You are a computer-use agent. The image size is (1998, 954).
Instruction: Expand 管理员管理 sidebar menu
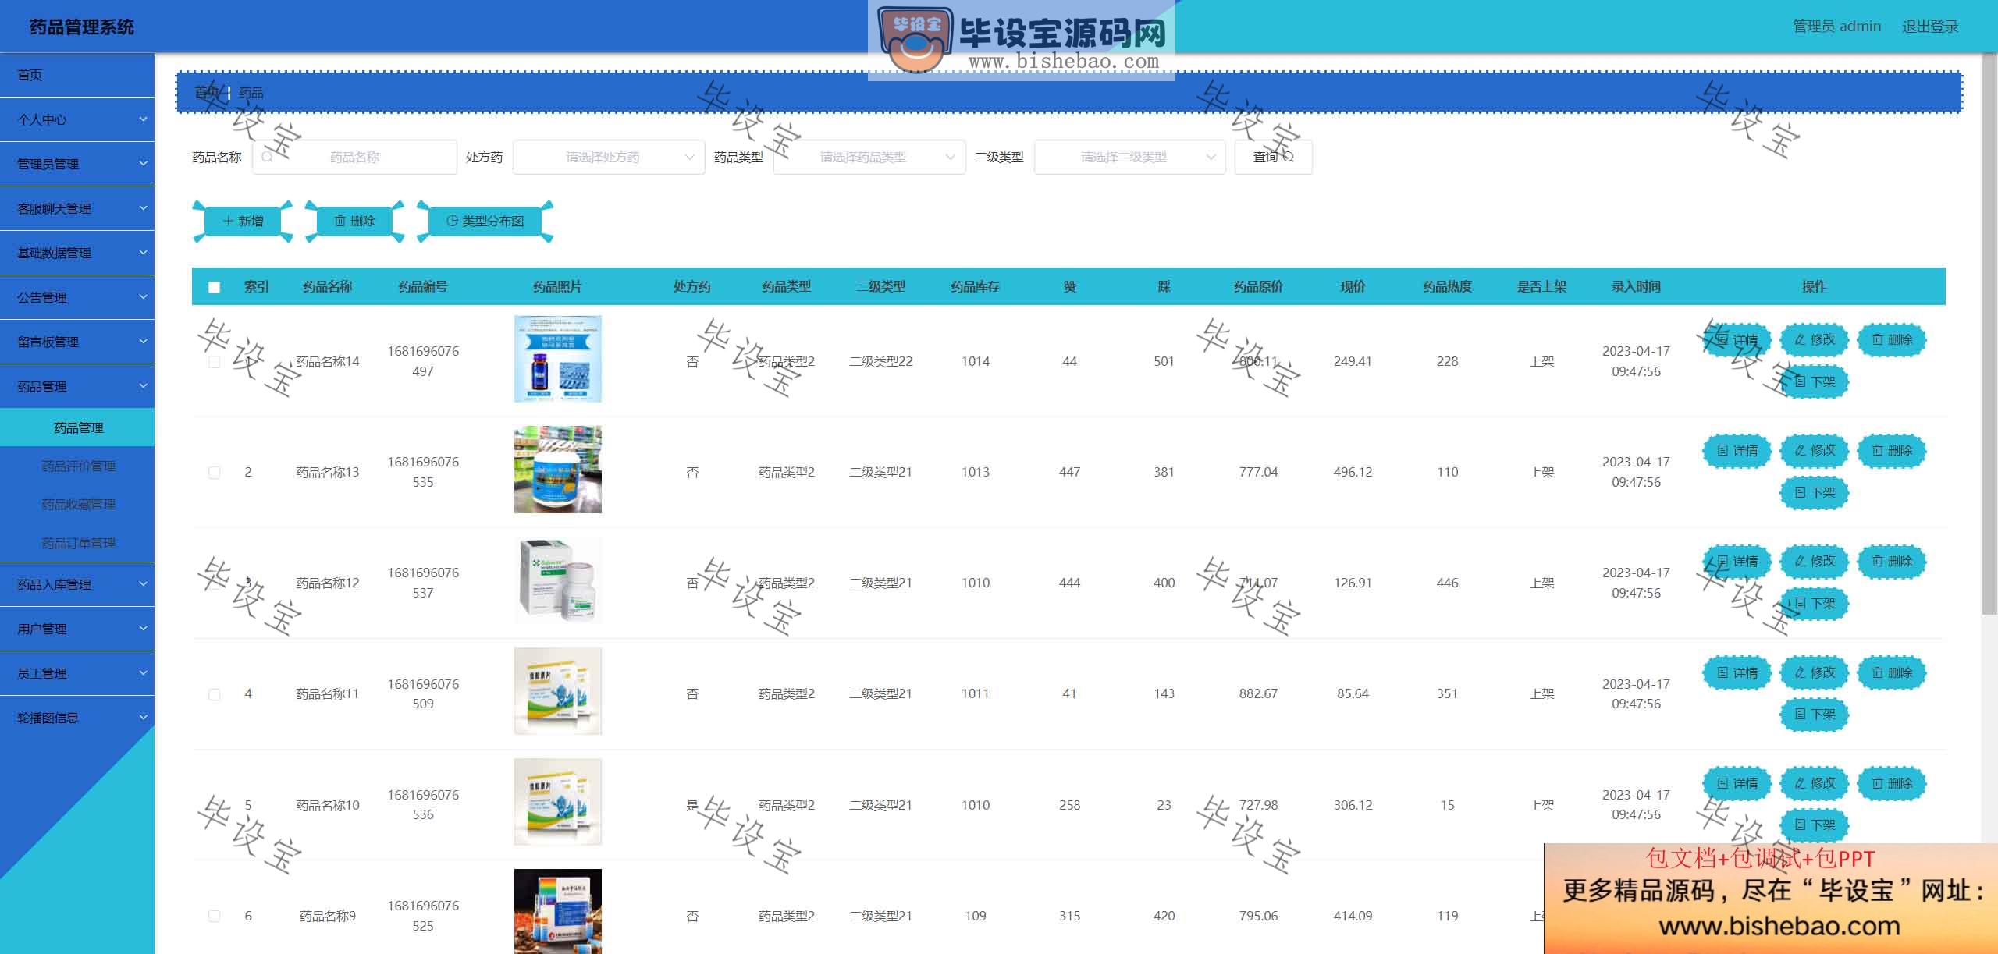click(x=77, y=164)
